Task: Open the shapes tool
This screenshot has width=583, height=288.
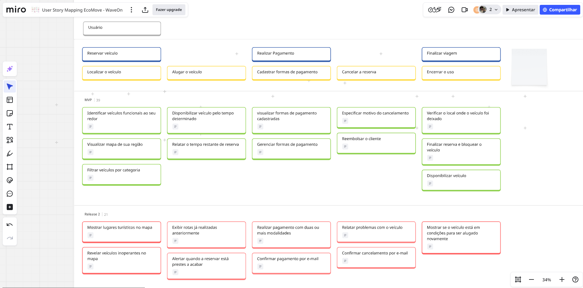Action: [10, 140]
